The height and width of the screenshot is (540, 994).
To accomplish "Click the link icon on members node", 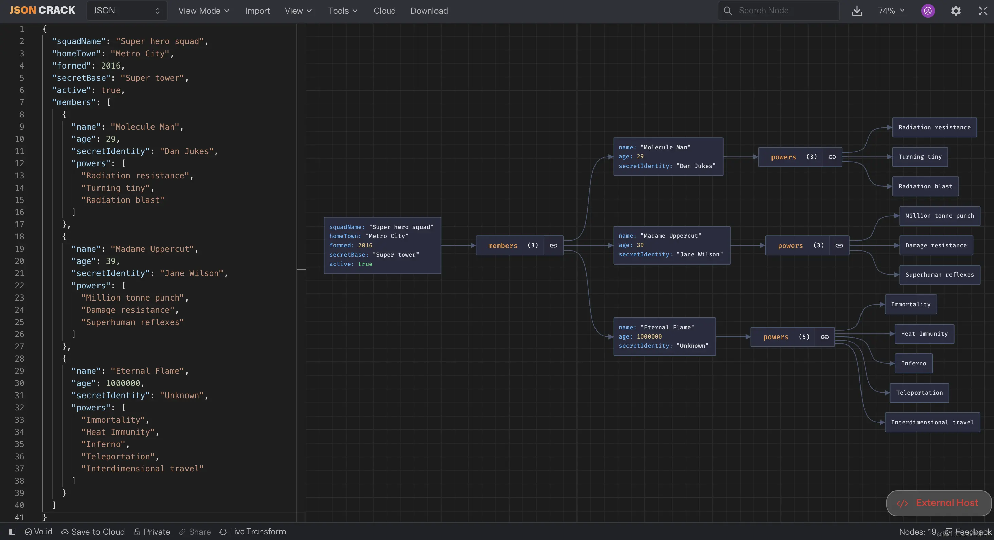I will 553,245.
